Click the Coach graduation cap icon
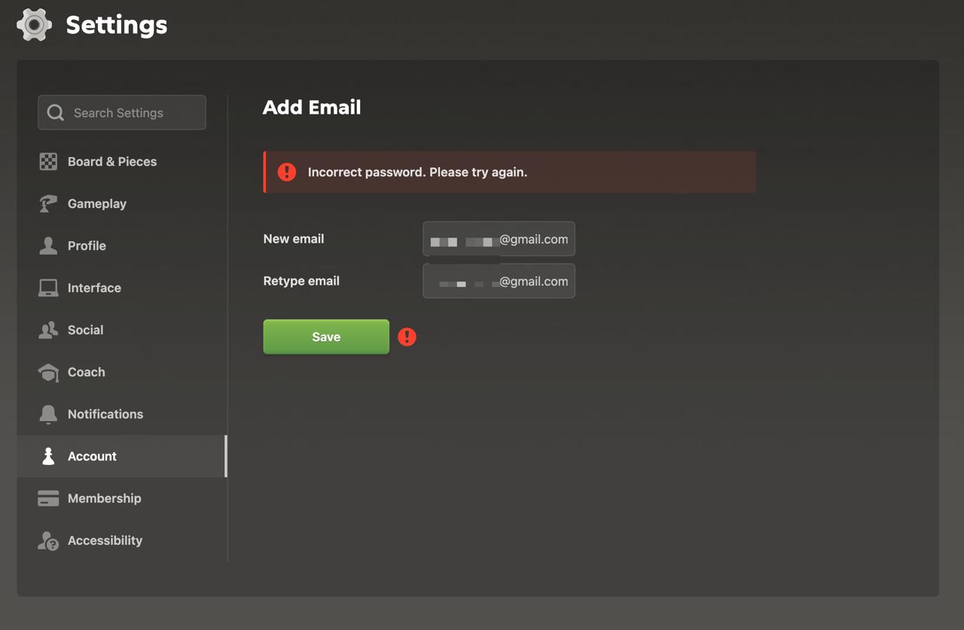This screenshot has height=630, width=964. (x=48, y=372)
